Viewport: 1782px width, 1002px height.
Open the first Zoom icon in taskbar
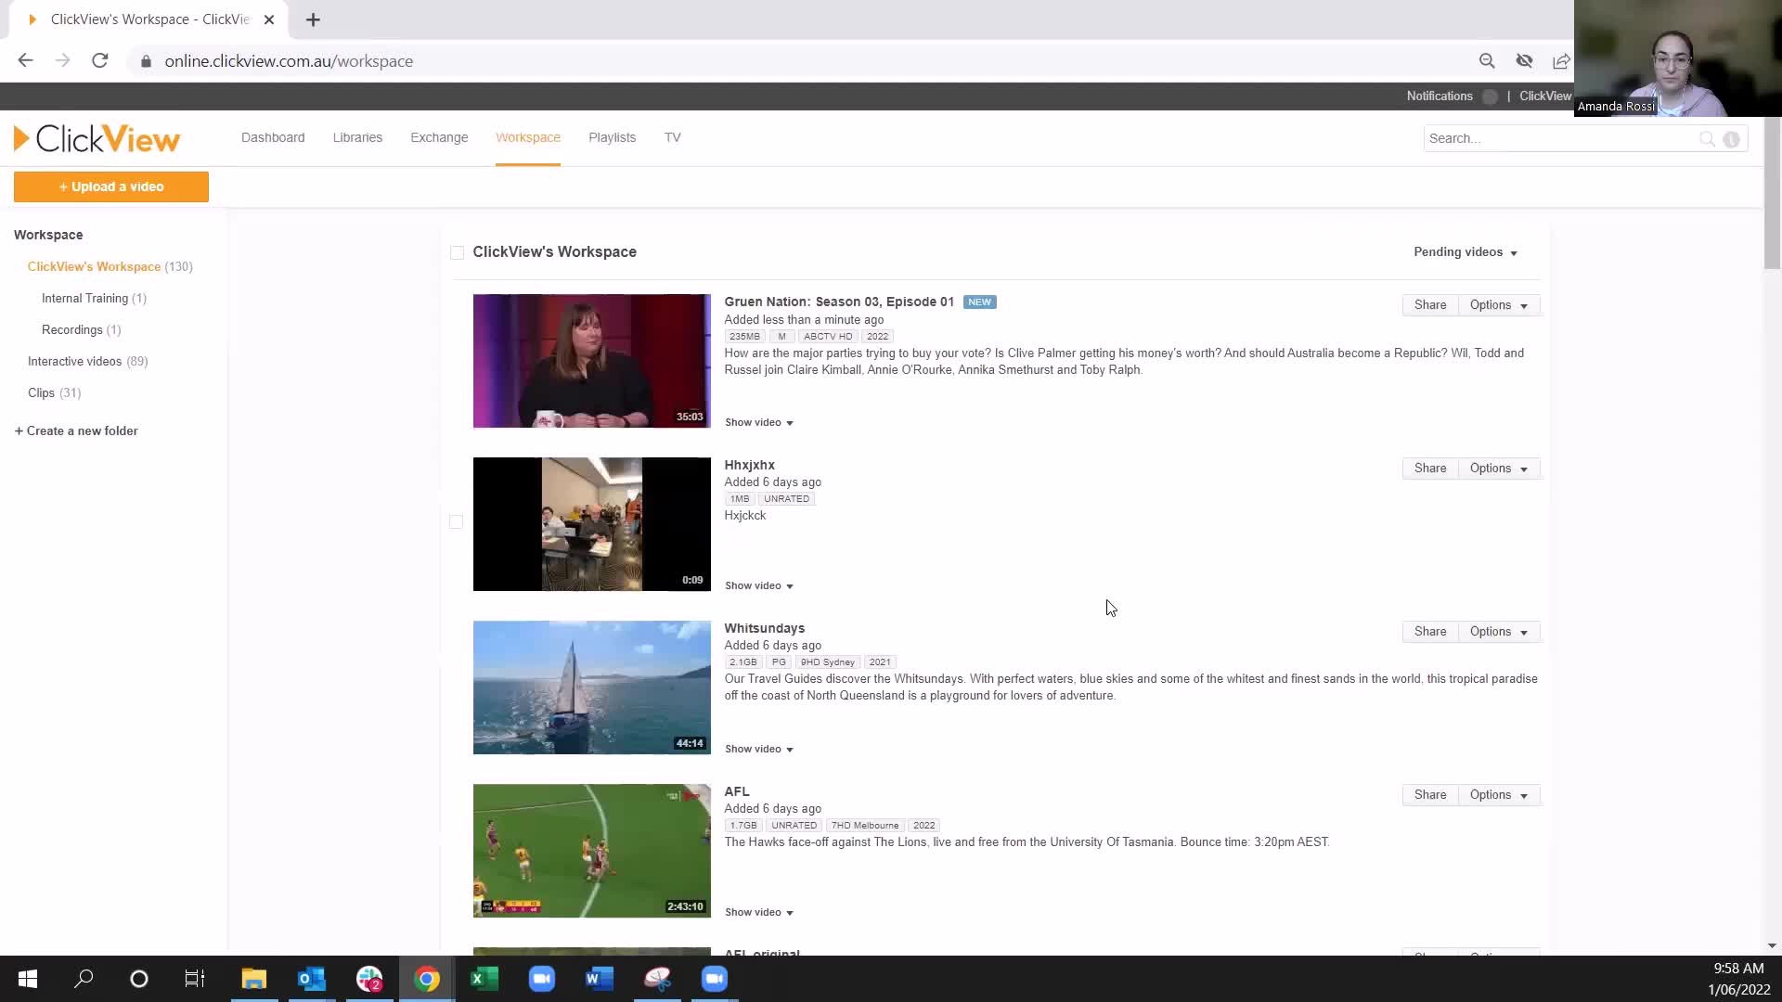click(541, 979)
